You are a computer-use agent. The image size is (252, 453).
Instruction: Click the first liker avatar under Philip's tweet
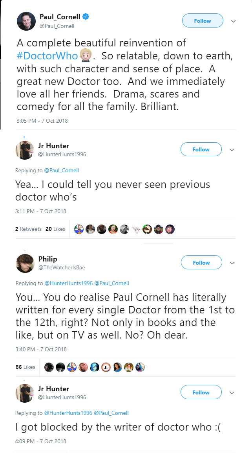[49, 367]
